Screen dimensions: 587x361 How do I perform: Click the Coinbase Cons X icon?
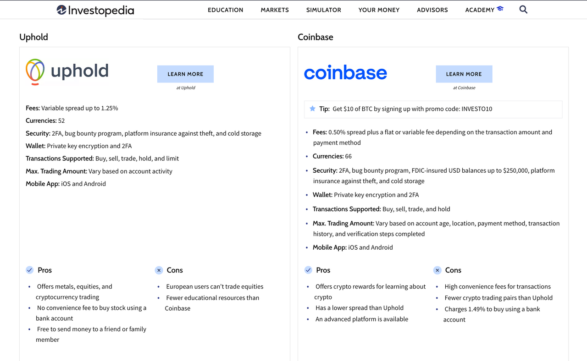pos(437,270)
